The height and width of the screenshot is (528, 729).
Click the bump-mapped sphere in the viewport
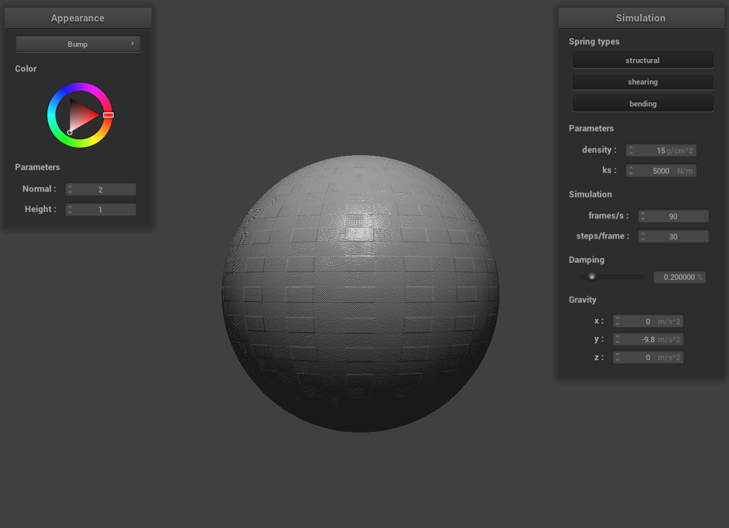coord(360,294)
